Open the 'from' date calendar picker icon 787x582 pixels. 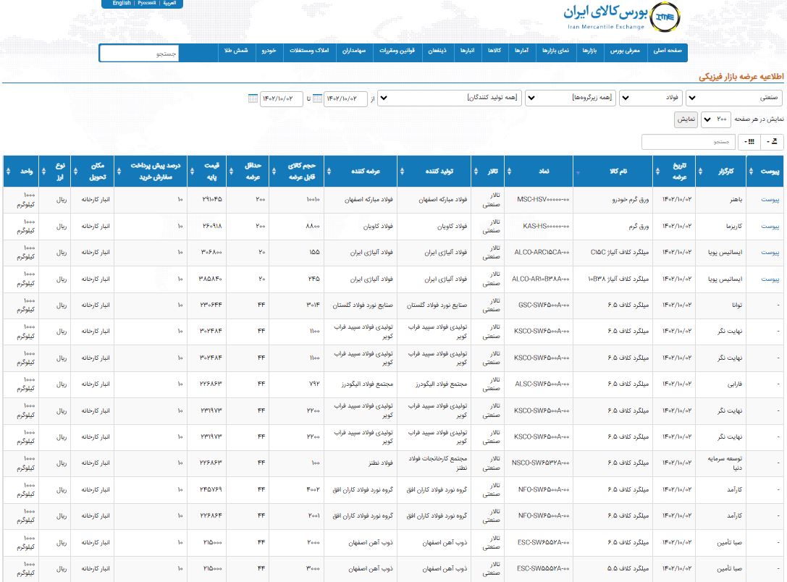317,98
